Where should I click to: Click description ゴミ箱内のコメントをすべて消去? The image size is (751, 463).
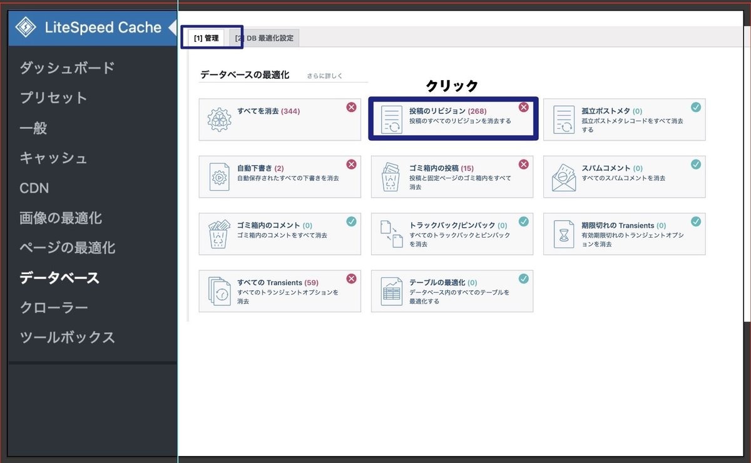(x=282, y=235)
